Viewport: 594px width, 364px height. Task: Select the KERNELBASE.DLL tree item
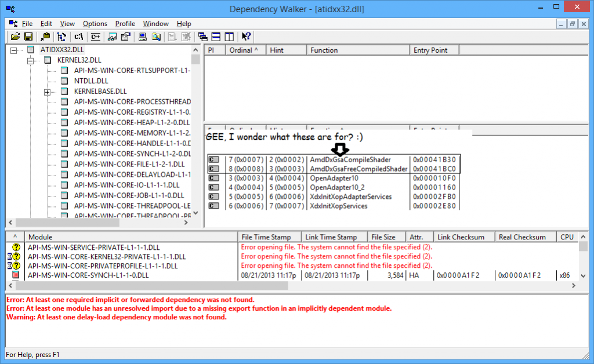pyautogui.click(x=100, y=91)
